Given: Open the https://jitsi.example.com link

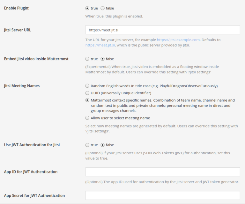Looking at the screenshot, I should (x=178, y=40).
